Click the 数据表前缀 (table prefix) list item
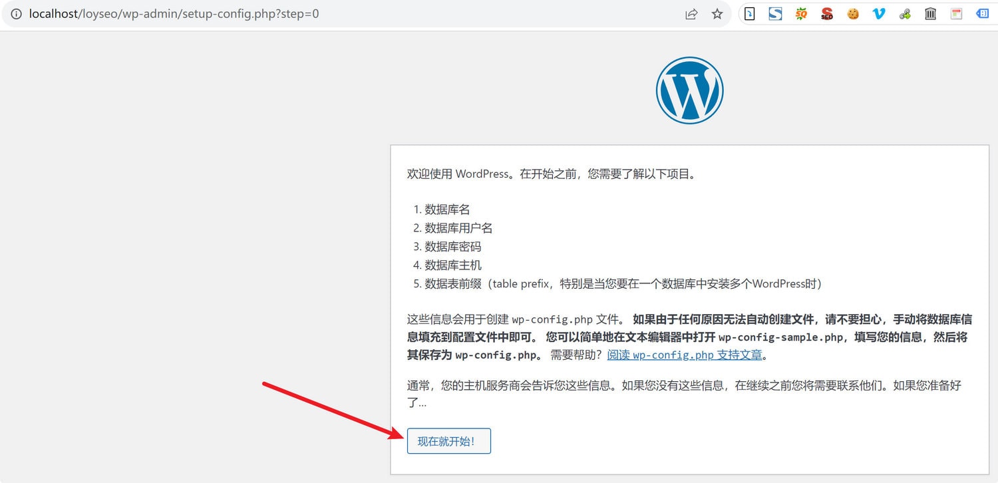Viewport: 998px width, 483px height. pos(623,284)
